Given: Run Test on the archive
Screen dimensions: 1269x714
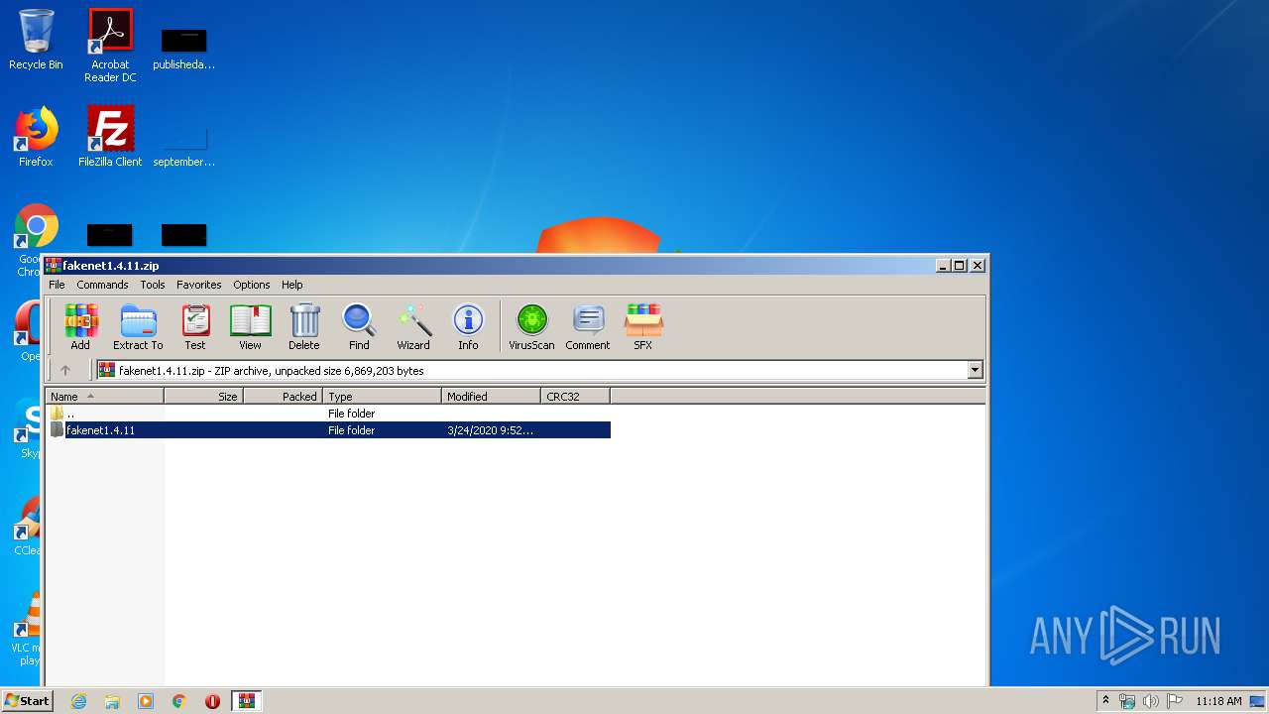Looking at the screenshot, I should 195,327.
